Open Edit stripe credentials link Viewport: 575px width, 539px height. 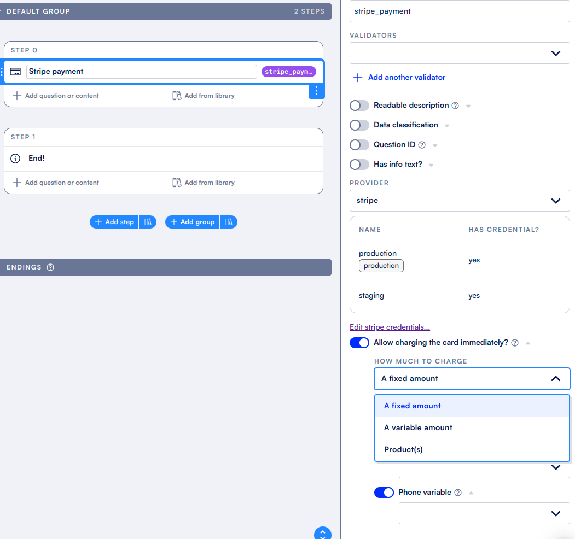point(390,327)
